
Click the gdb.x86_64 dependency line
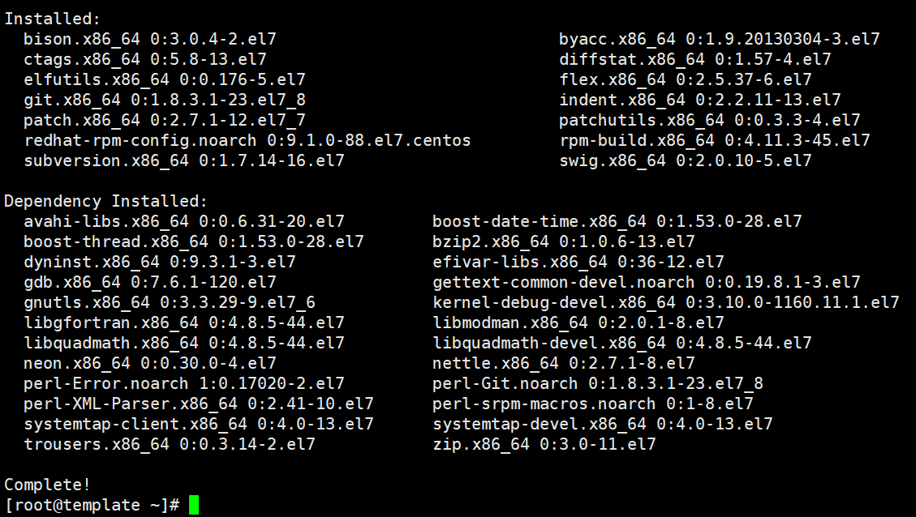(x=150, y=282)
